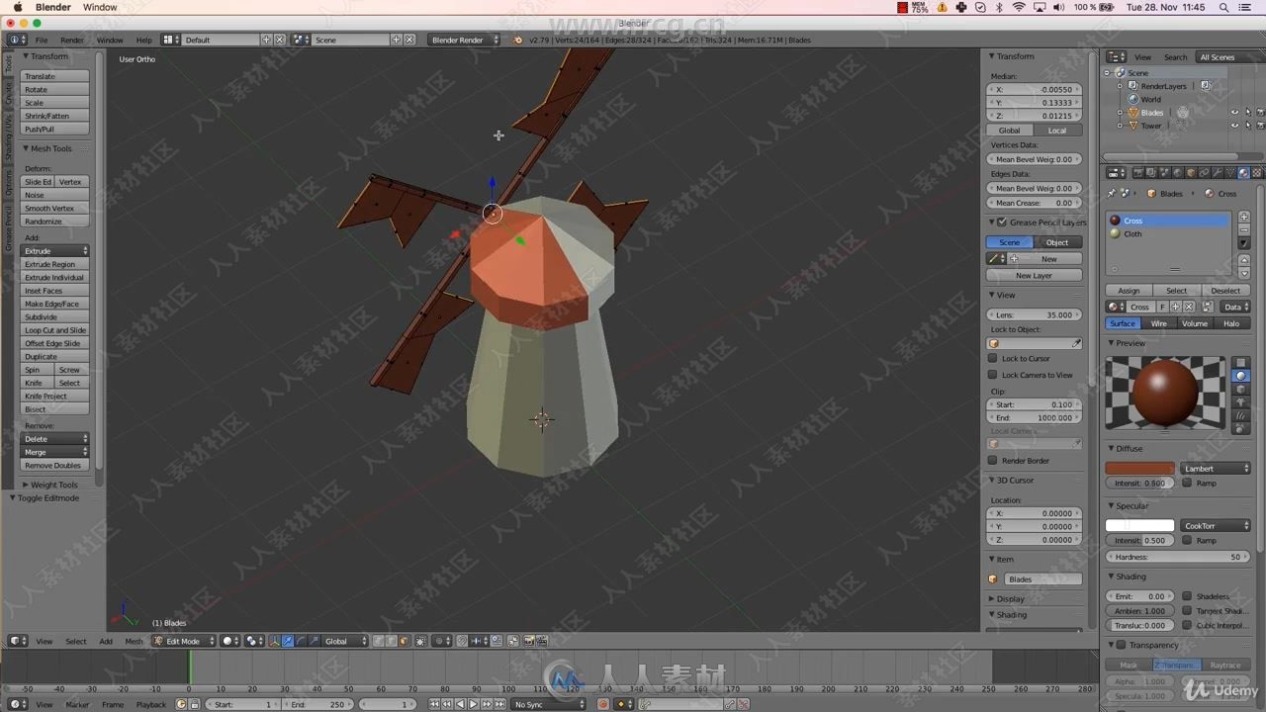The width and height of the screenshot is (1266, 712).
Task: Click the Remove Doubles button
Action: 55,465
